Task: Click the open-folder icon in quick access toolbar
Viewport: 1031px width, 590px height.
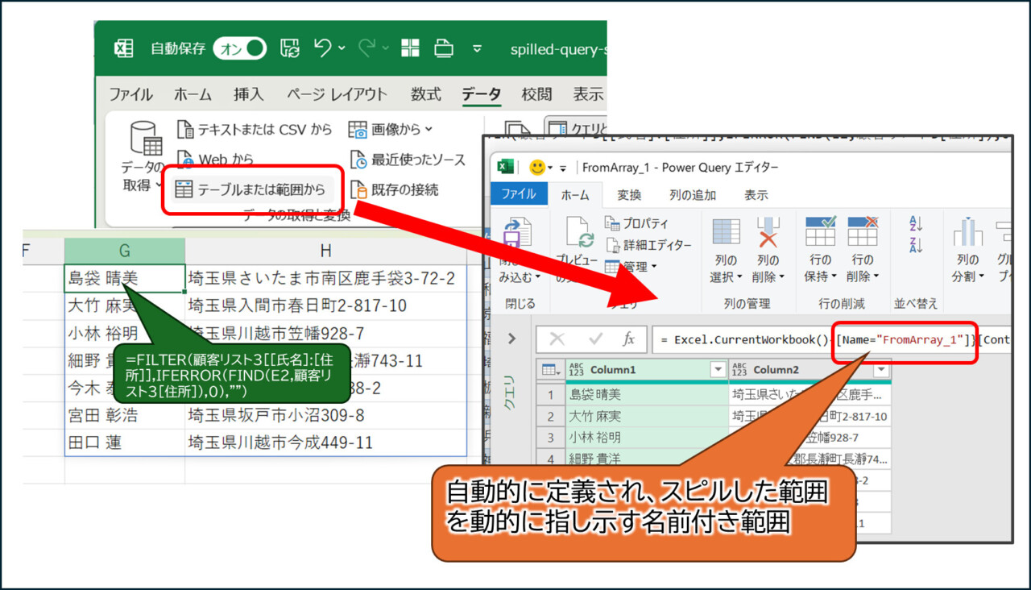Action: (x=444, y=48)
